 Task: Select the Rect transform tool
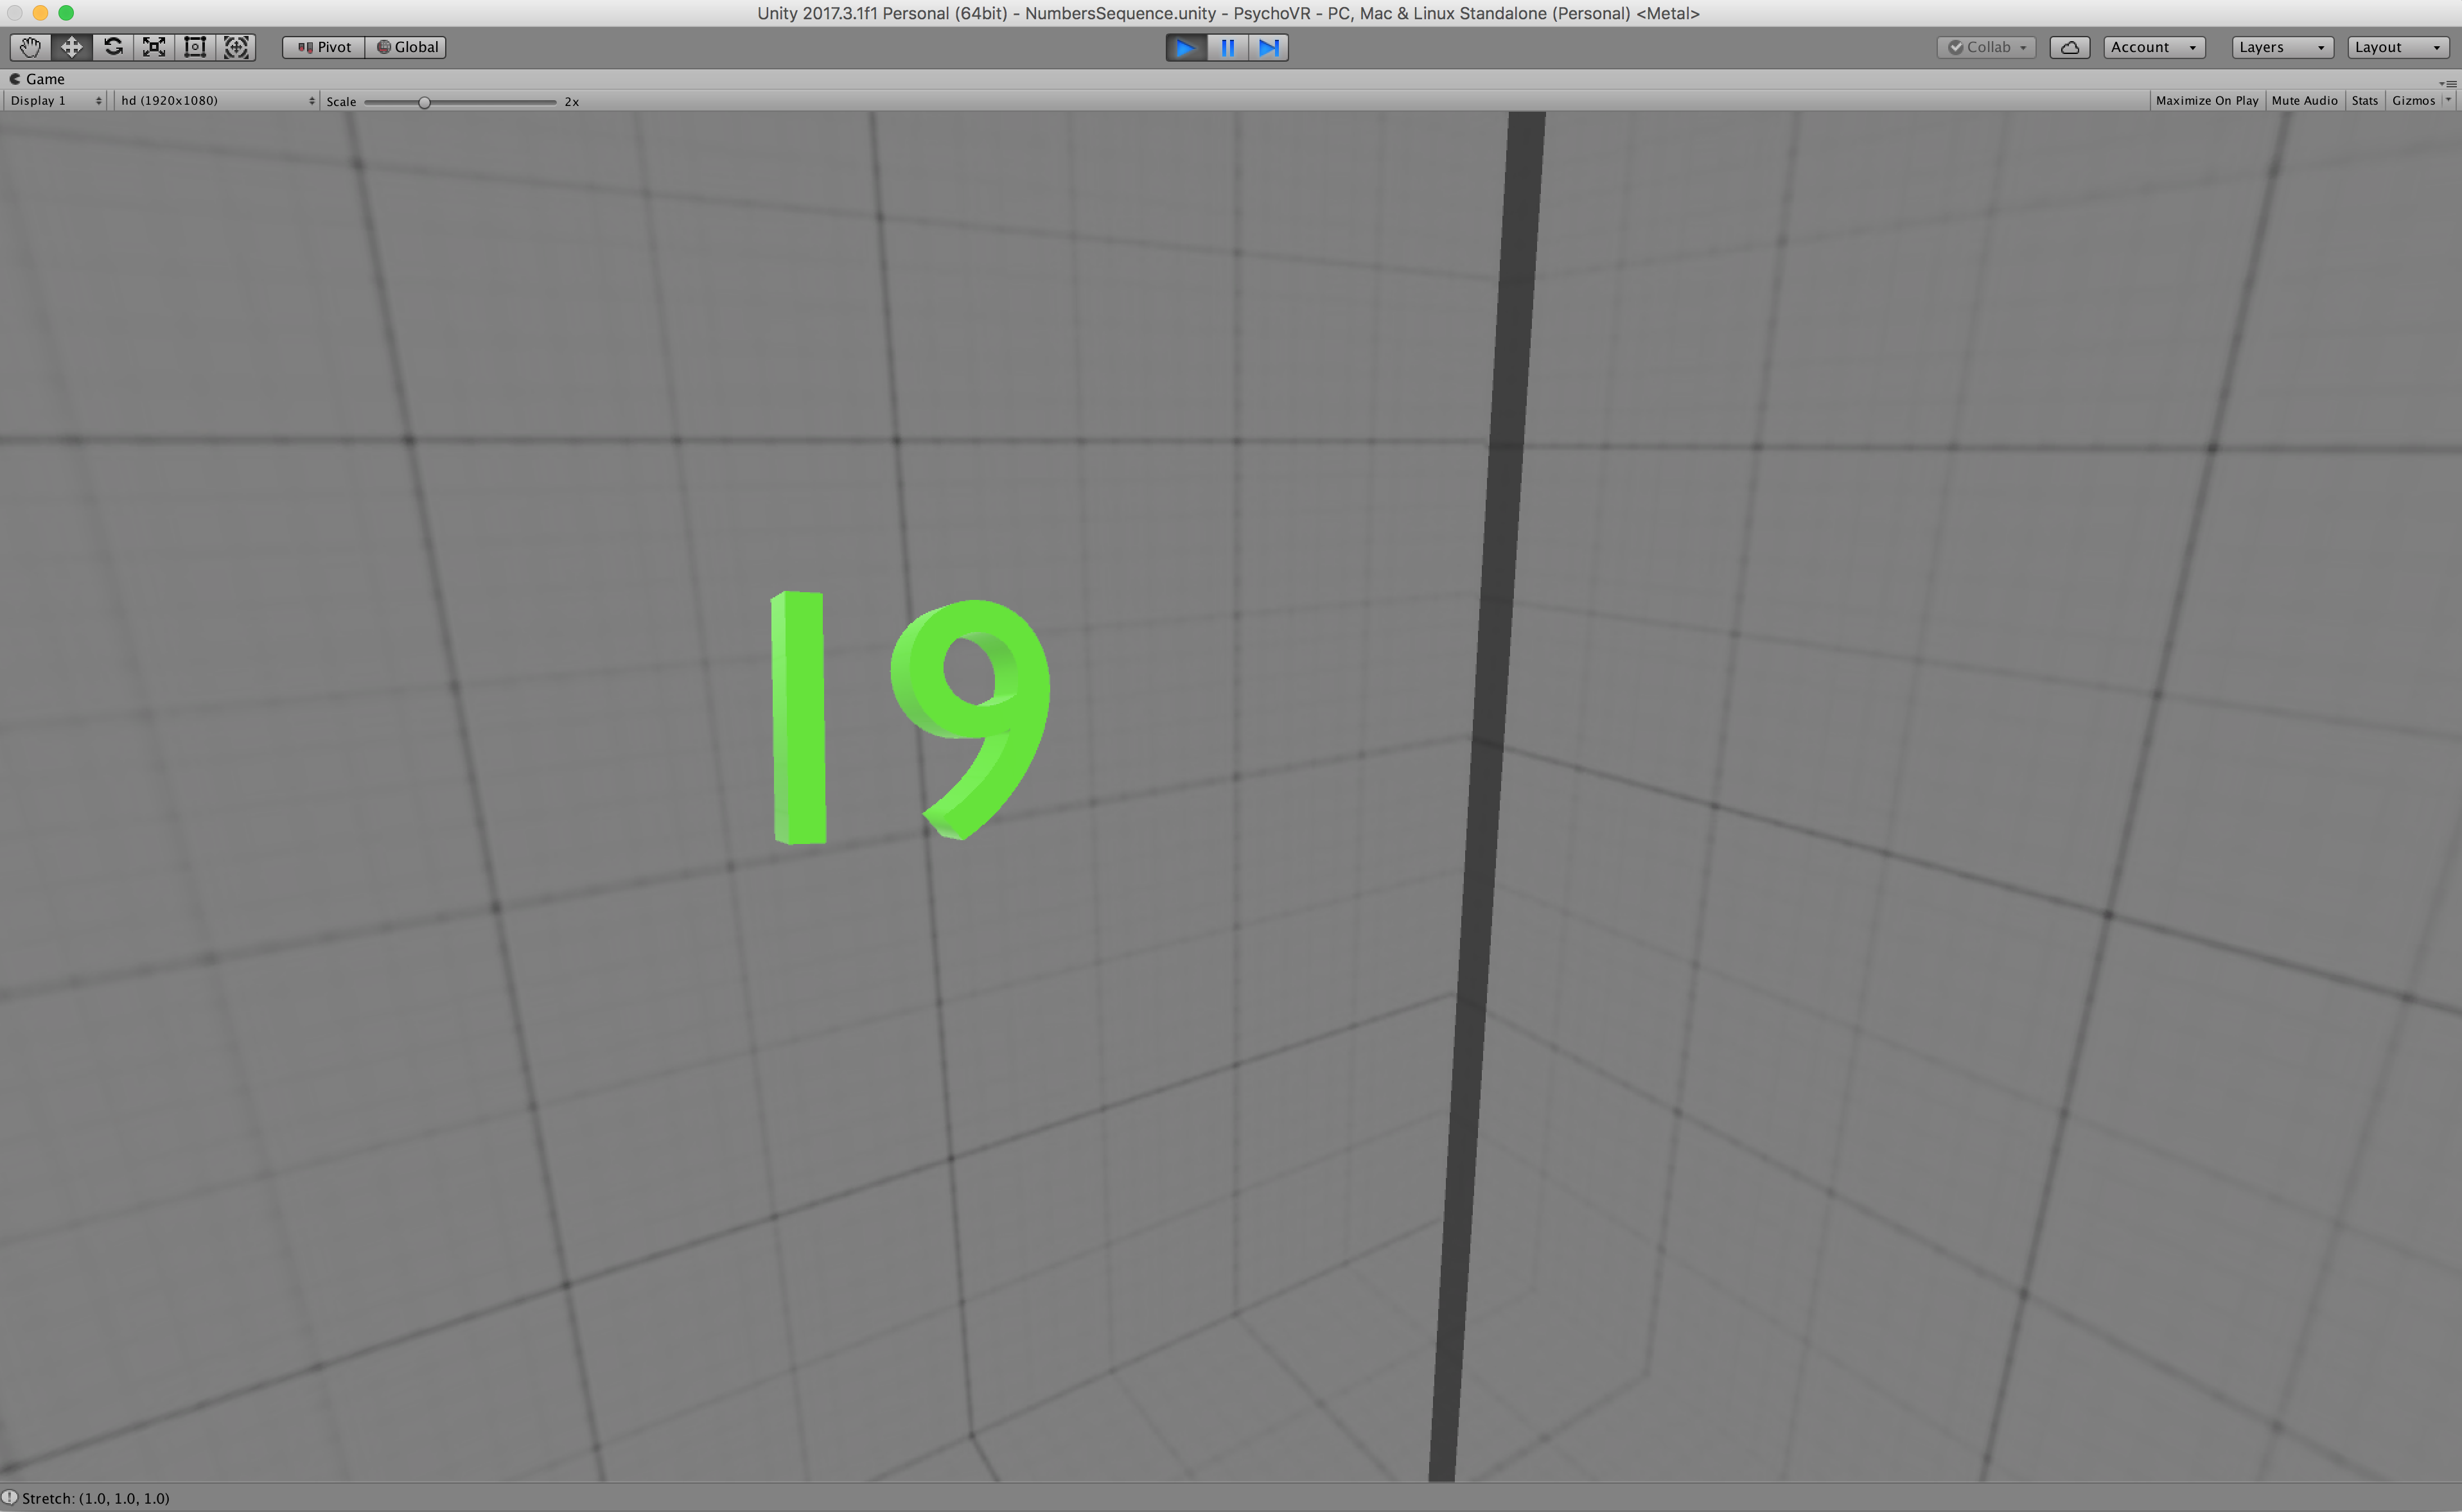pyautogui.click(x=195, y=47)
